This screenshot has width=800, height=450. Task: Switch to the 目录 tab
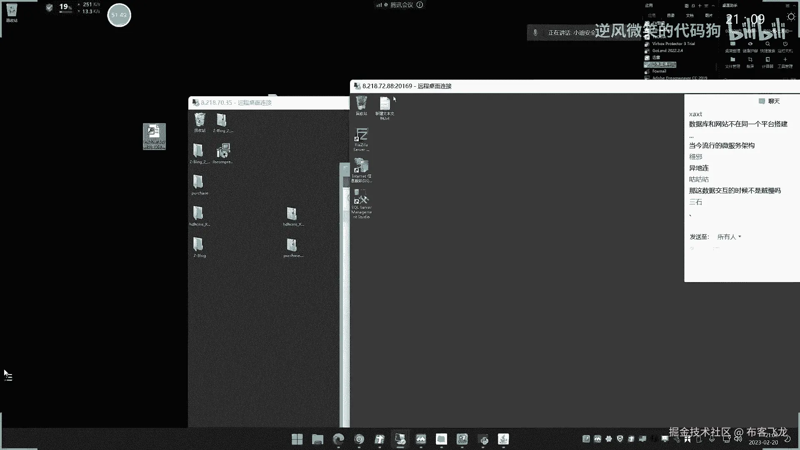670,15
